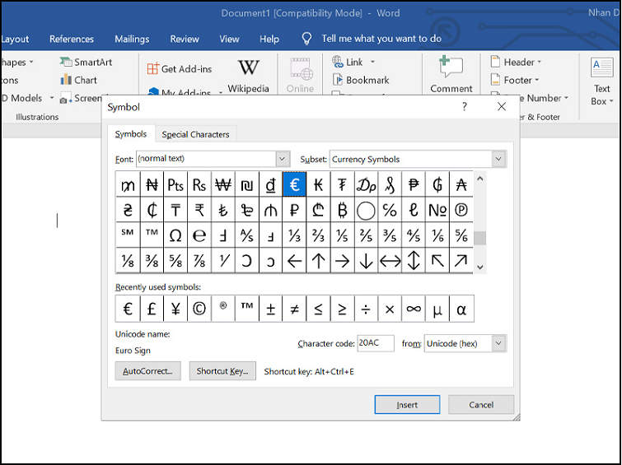Click the Shortcut Key button
Image resolution: width=622 pixels, height=465 pixels.
click(222, 371)
